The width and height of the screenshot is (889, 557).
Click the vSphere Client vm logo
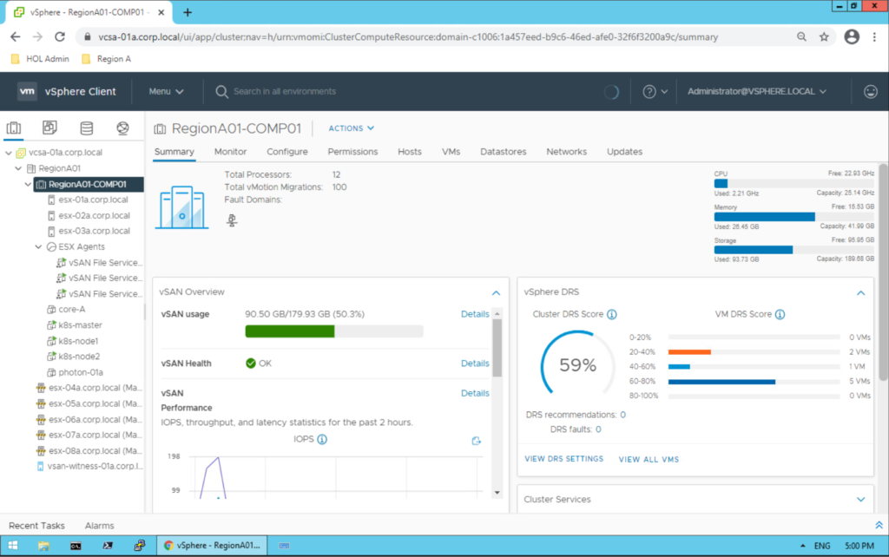26,91
